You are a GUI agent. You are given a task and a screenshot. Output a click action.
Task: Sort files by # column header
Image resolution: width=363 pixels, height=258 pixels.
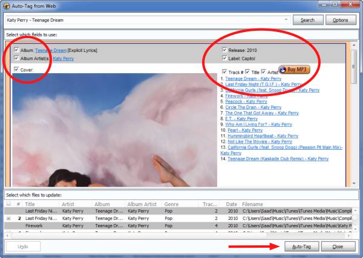18,204
